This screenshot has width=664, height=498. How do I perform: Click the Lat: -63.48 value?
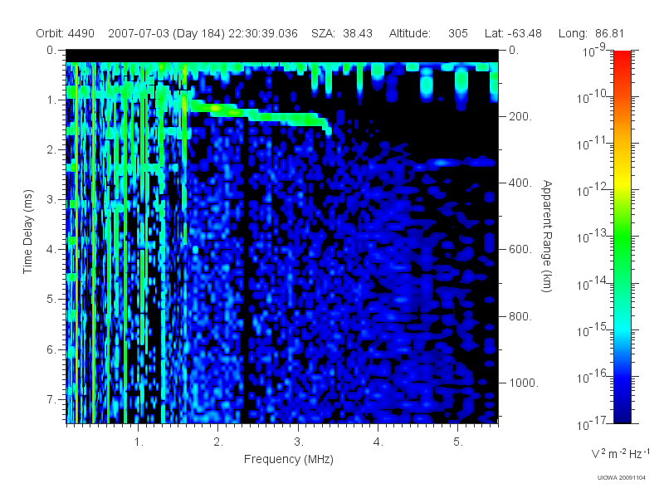coord(513,33)
